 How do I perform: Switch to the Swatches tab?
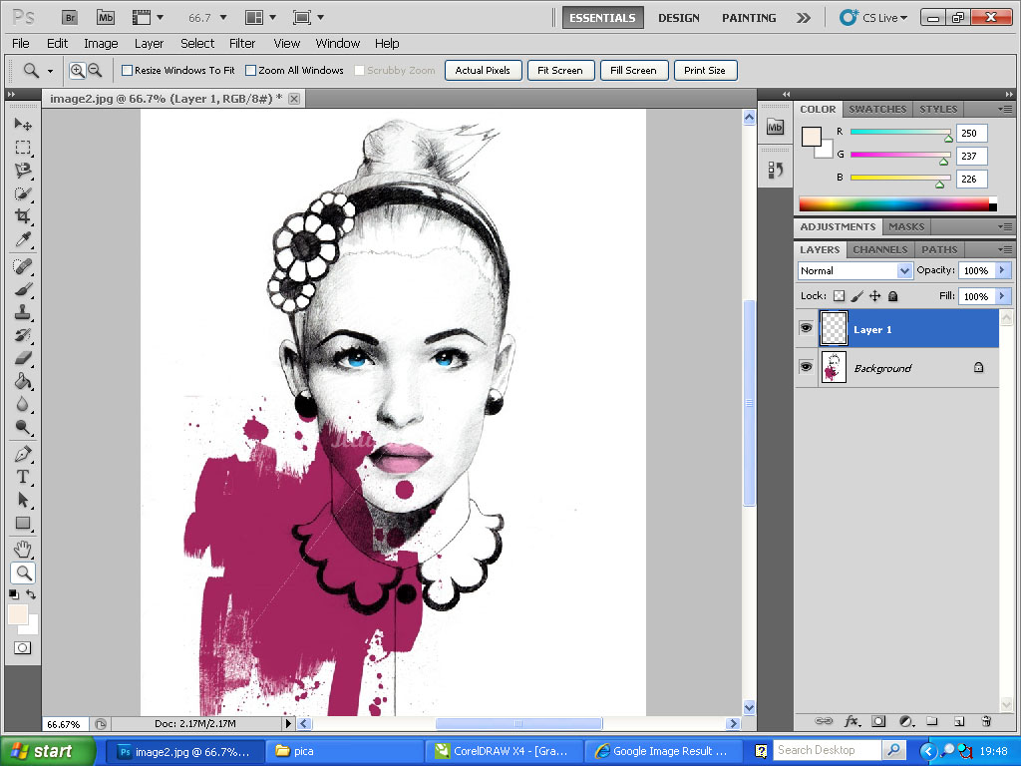pos(877,109)
